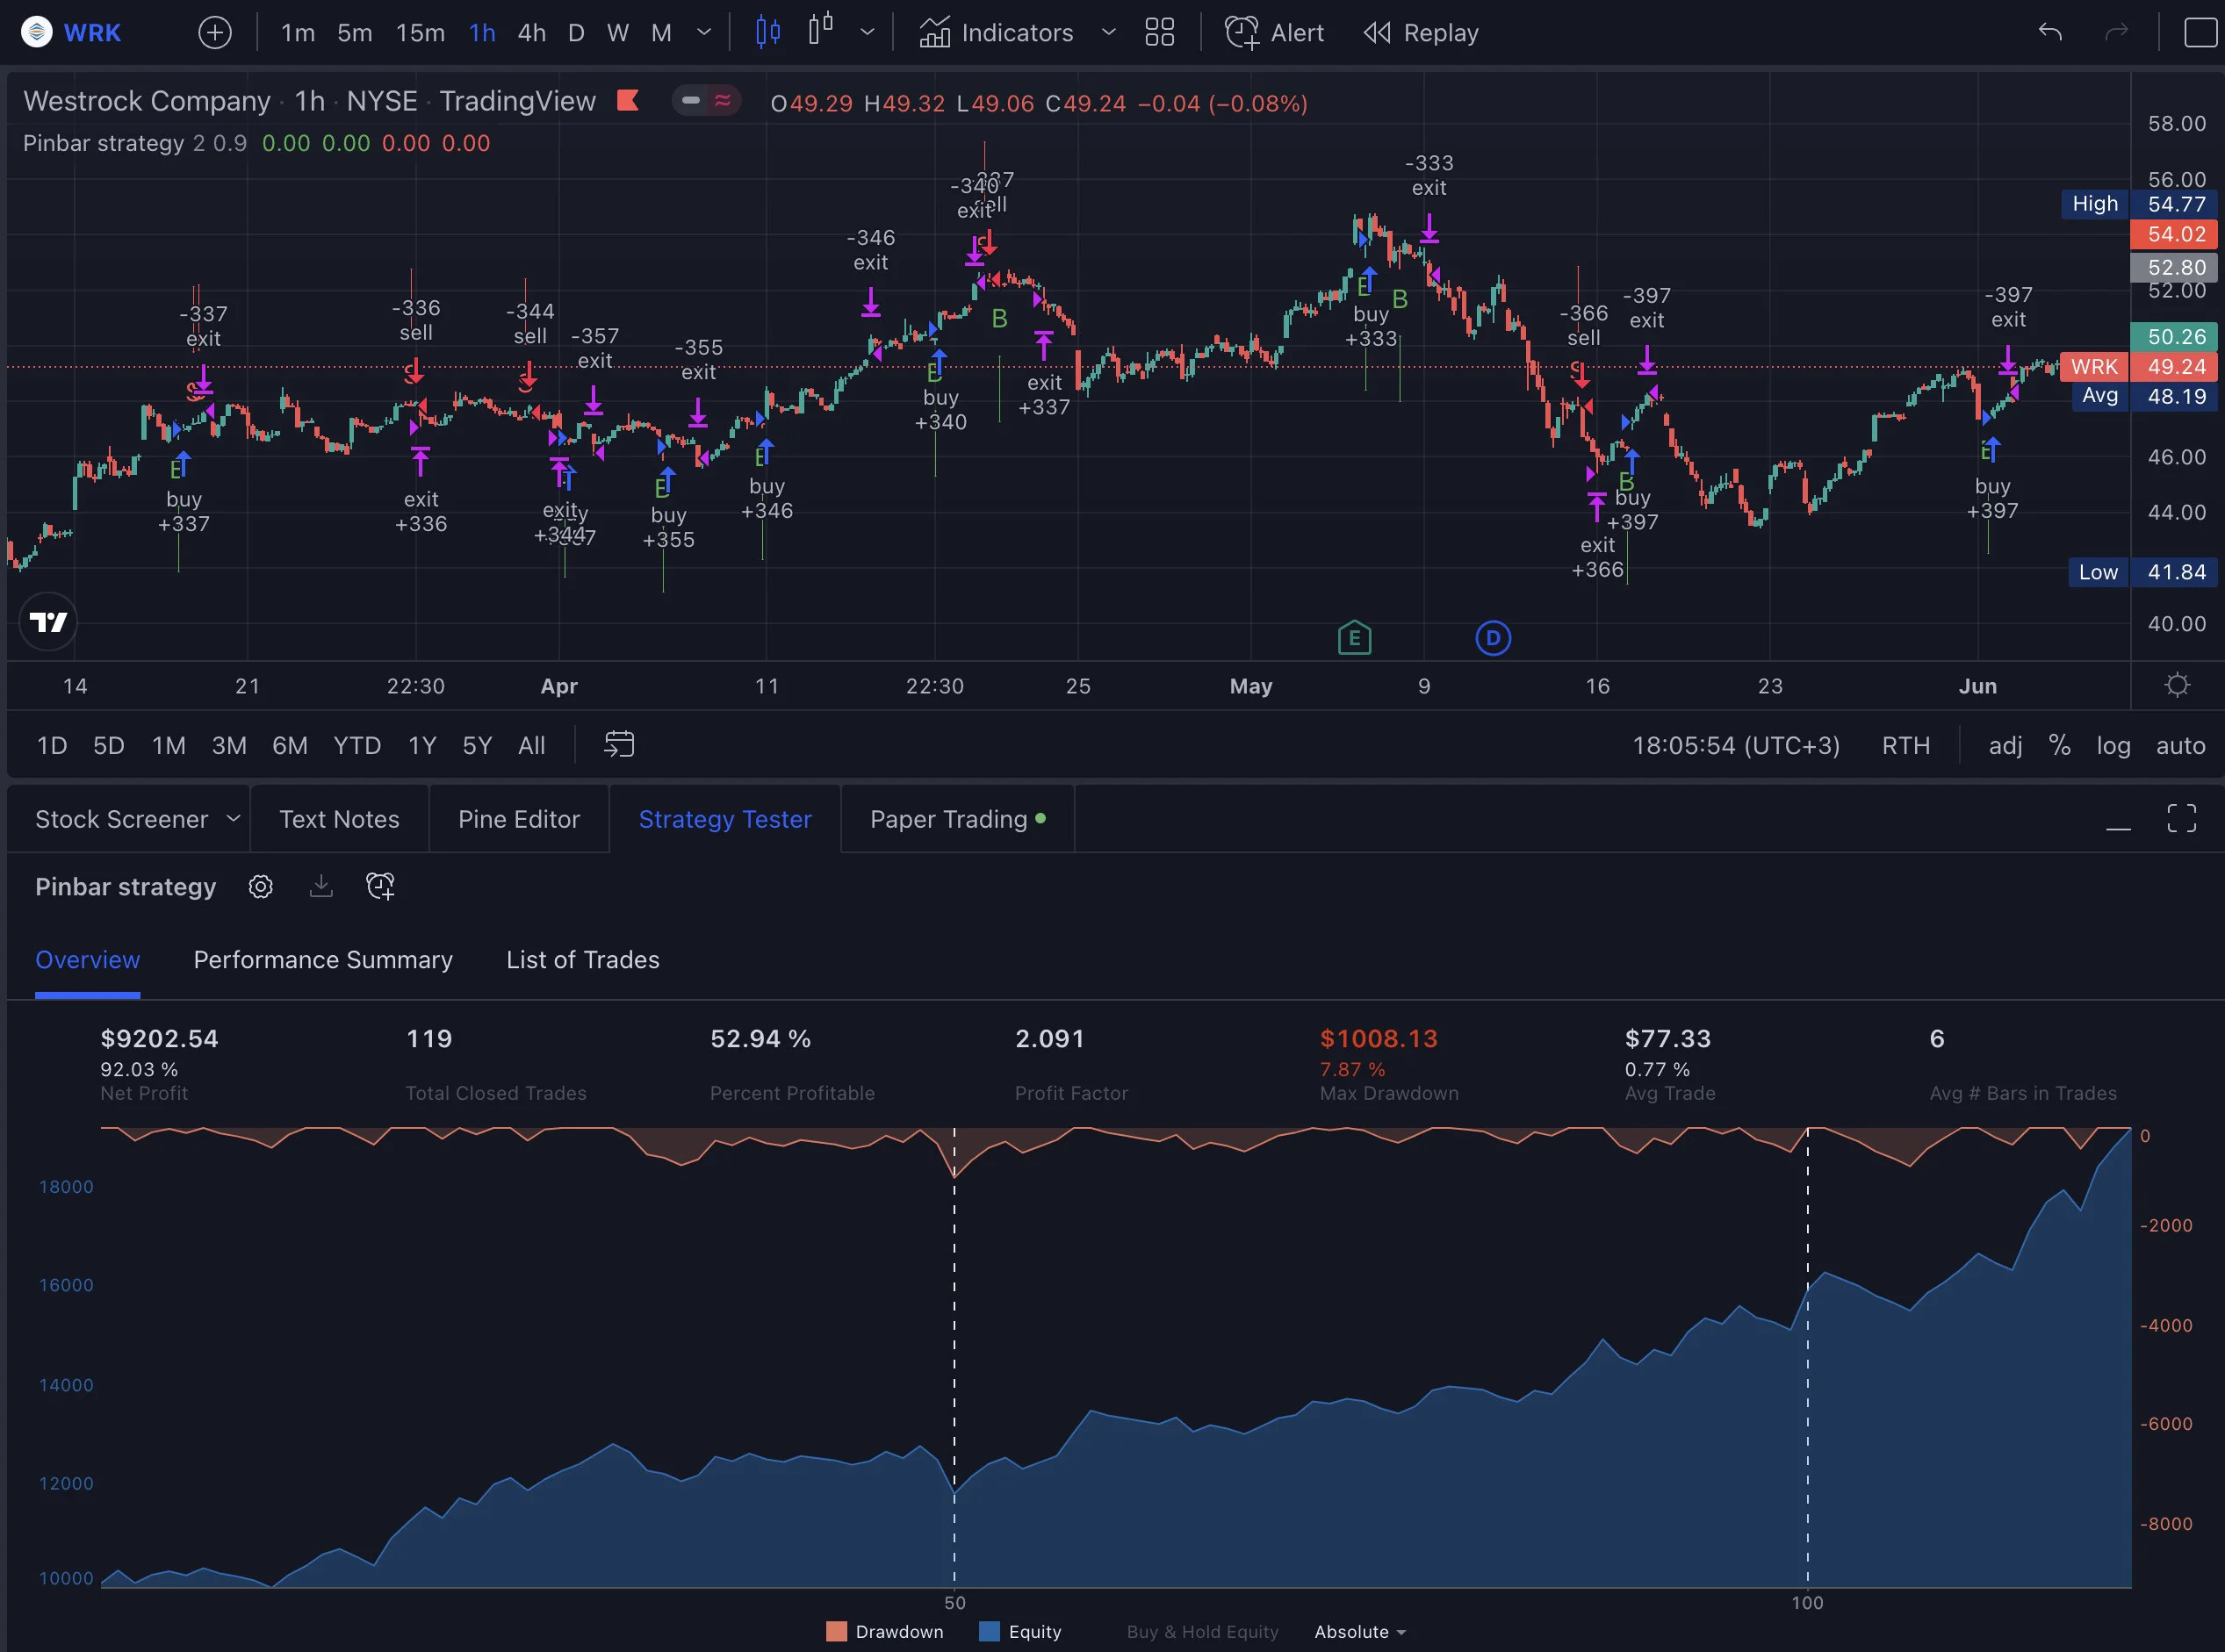The image size is (2225, 1652).
Task: Open the layout grid selector icon
Action: (x=1160, y=33)
